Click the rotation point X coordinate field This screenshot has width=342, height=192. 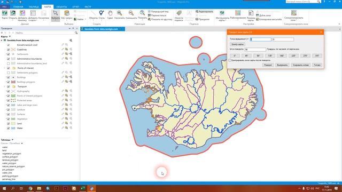click(261, 39)
